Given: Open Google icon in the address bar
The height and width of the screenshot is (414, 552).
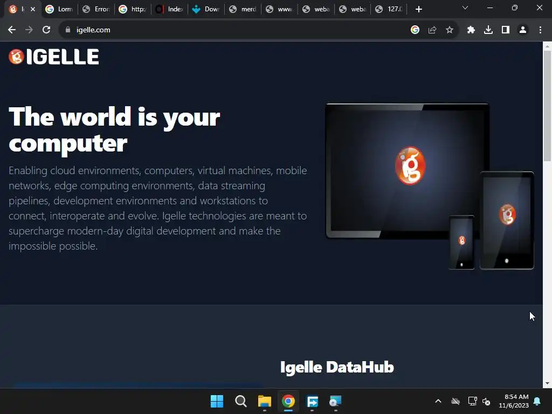Looking at the screenshot, I should pos(415,30).
